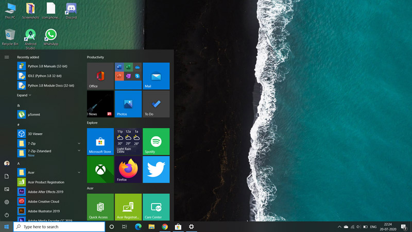Open Settings gear on taskbar

click(191, 227)
